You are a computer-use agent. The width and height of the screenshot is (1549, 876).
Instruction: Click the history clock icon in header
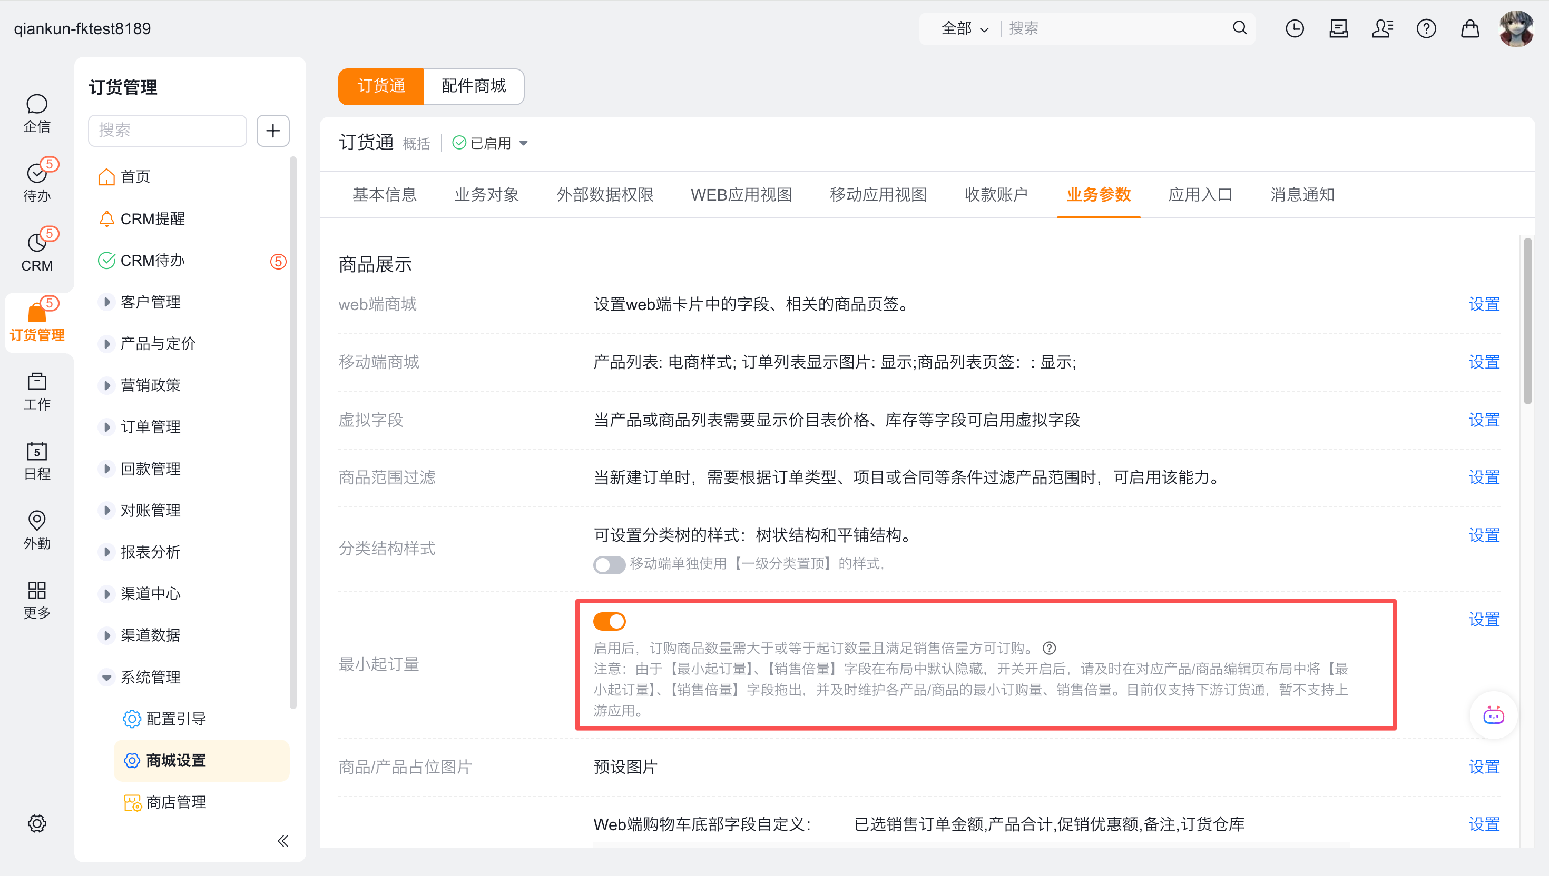coord(1295,28)
